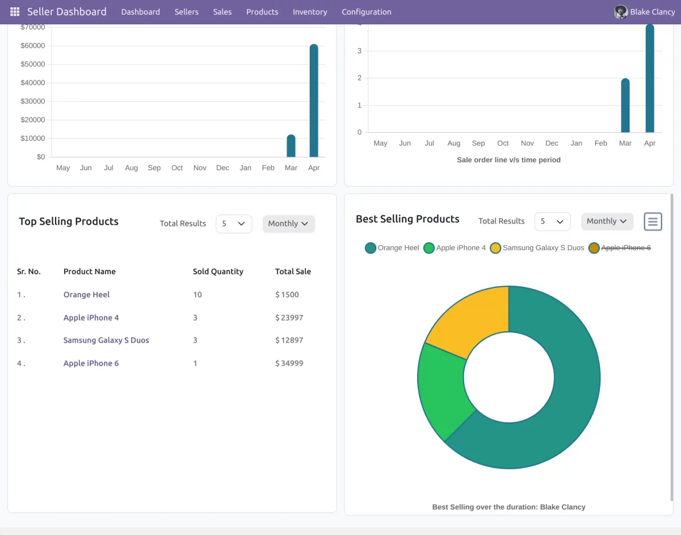Open the apps grid menu
Viewport: 681px width, 535px height.
coord(14,11)
